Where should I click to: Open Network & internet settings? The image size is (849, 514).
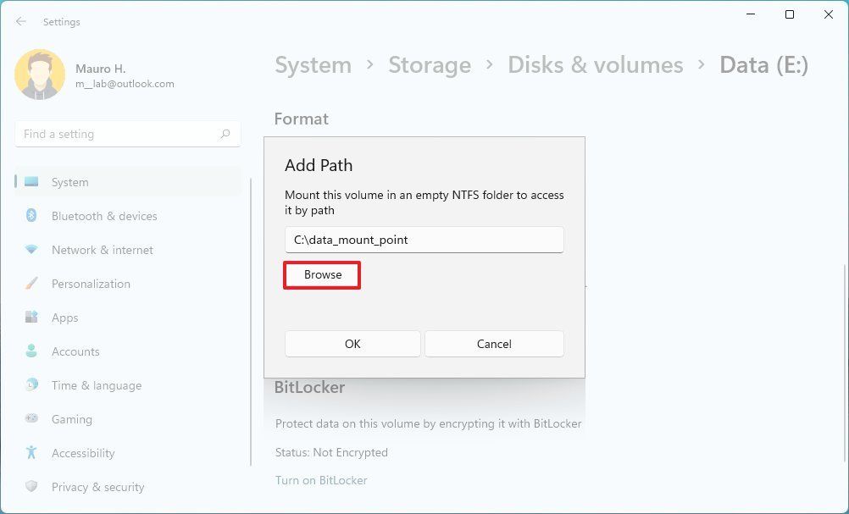coord(102,250)
